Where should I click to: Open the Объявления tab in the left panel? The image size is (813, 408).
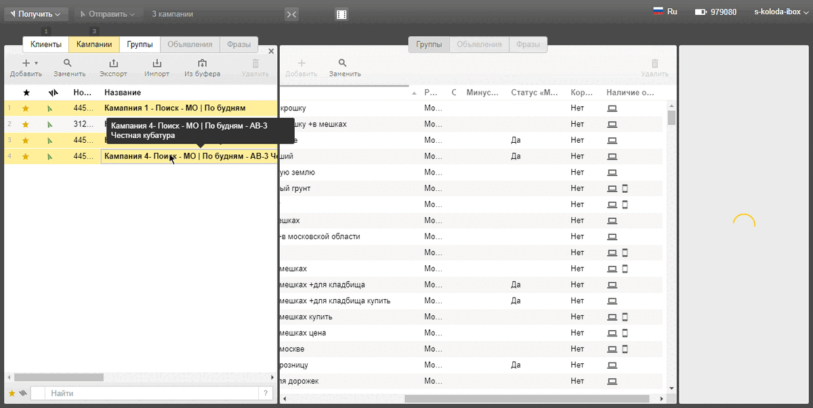point(190,45)
